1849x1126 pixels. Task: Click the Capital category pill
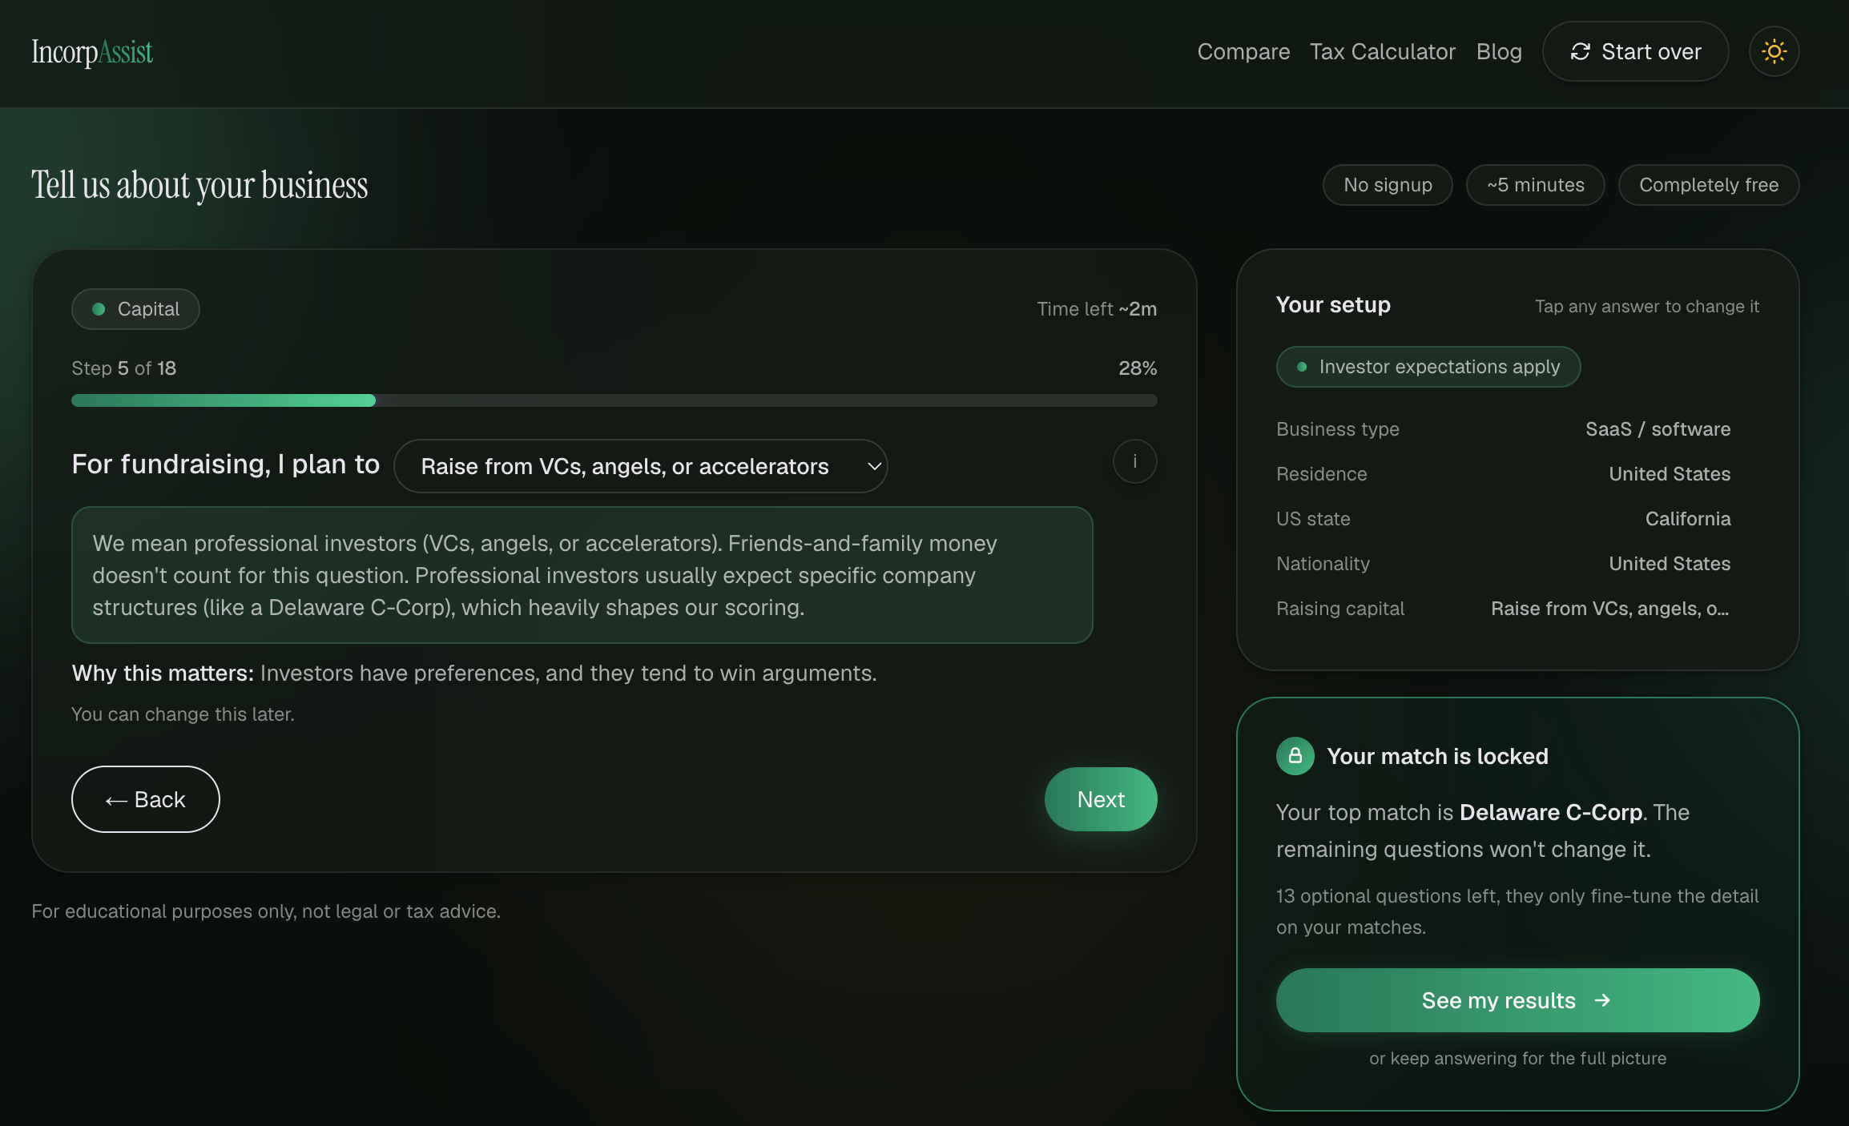(x=135, y=309)
